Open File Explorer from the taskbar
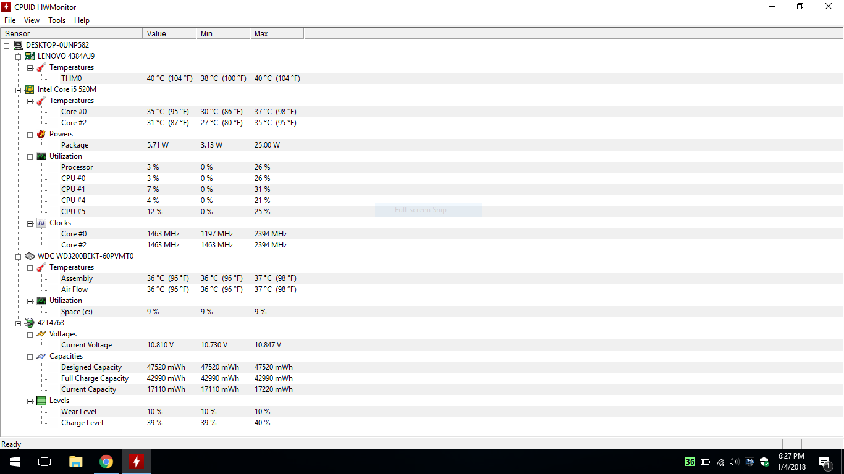The height and width of the screenshot is (474, 844). click(76, 462)
